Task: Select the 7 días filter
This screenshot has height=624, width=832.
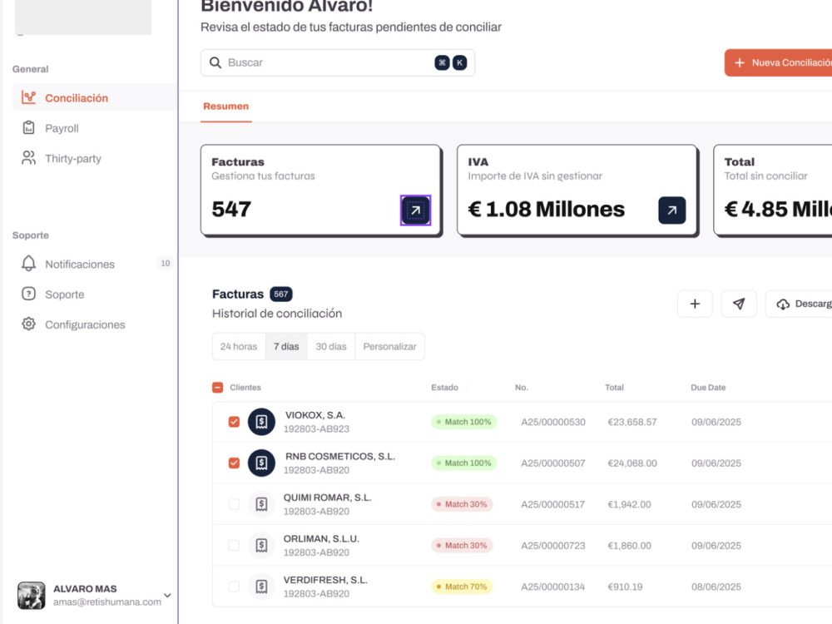Action: tap(286, 346)
